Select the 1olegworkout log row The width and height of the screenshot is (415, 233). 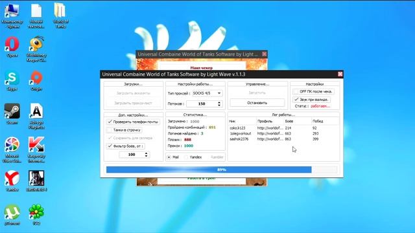click(283, 133)
